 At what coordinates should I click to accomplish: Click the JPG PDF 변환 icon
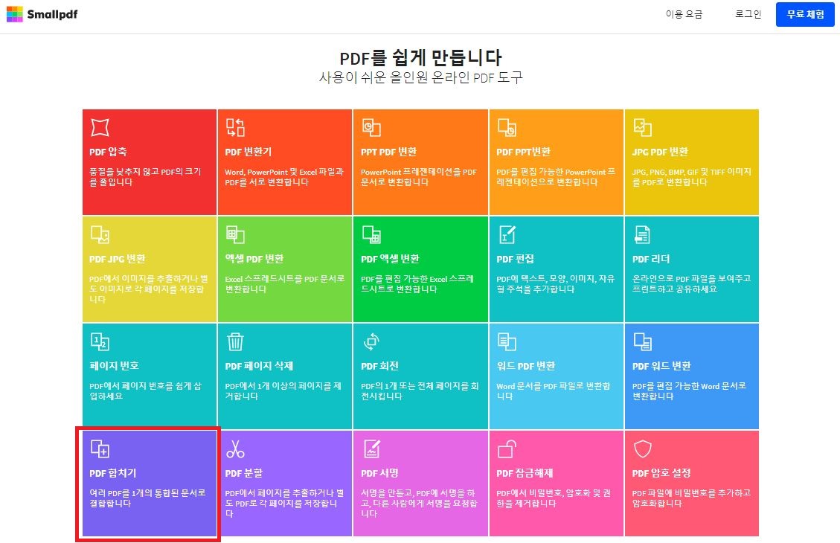tap(642, 127)
